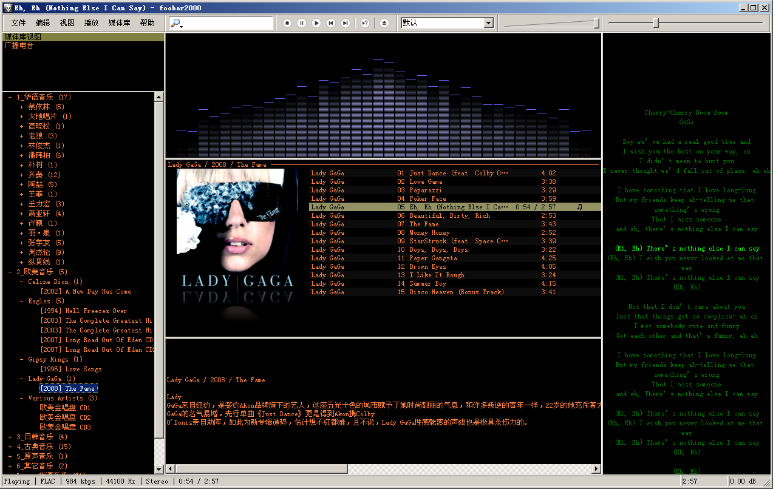This screenshot has width=773, height=489.
Task: Expand the 周杰伦 artist node
Action: click(22, 252)
